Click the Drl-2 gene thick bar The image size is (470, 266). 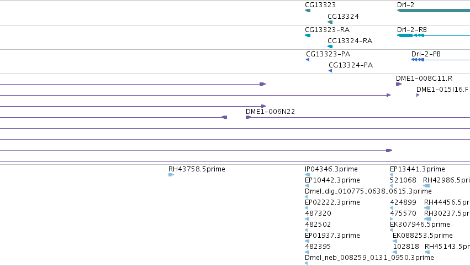pos(434,11)
